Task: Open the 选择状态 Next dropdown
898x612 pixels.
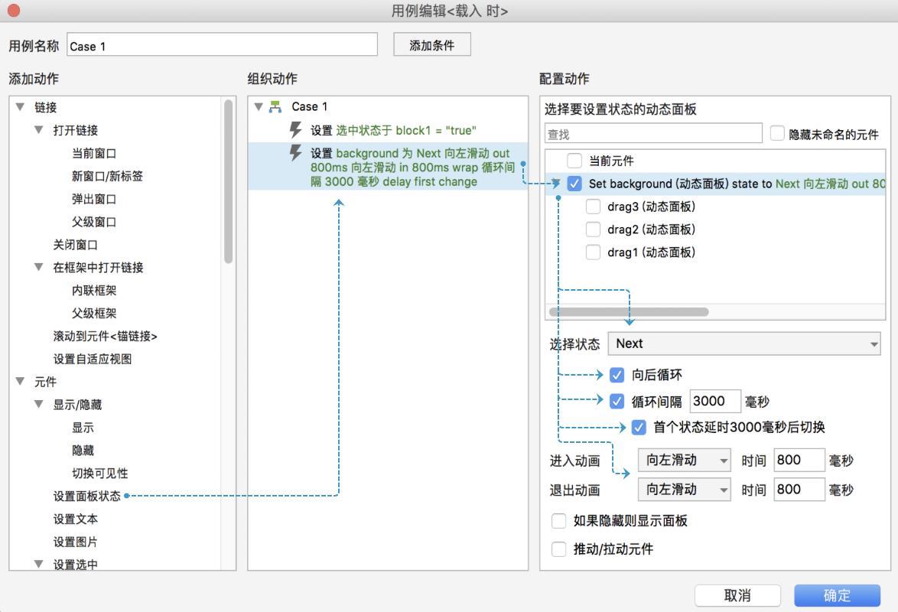Action: (x=744, y=343)
